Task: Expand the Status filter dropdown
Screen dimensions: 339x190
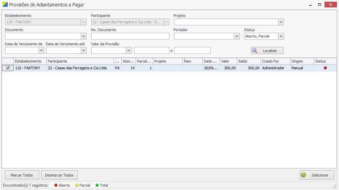Action: click(281, 36)
